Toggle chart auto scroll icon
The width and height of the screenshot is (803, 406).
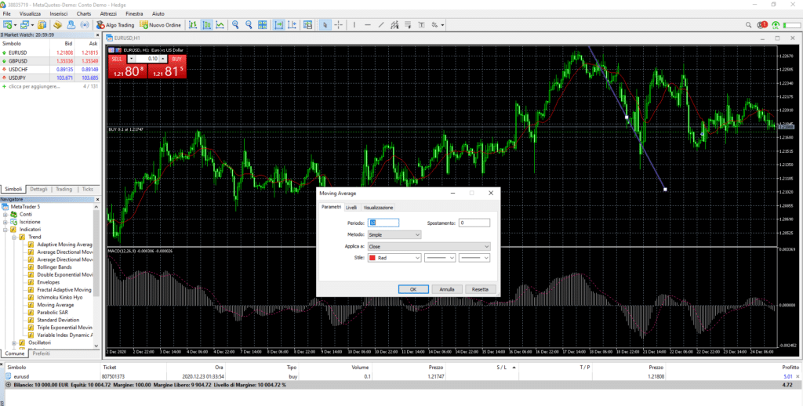[278, 24]
